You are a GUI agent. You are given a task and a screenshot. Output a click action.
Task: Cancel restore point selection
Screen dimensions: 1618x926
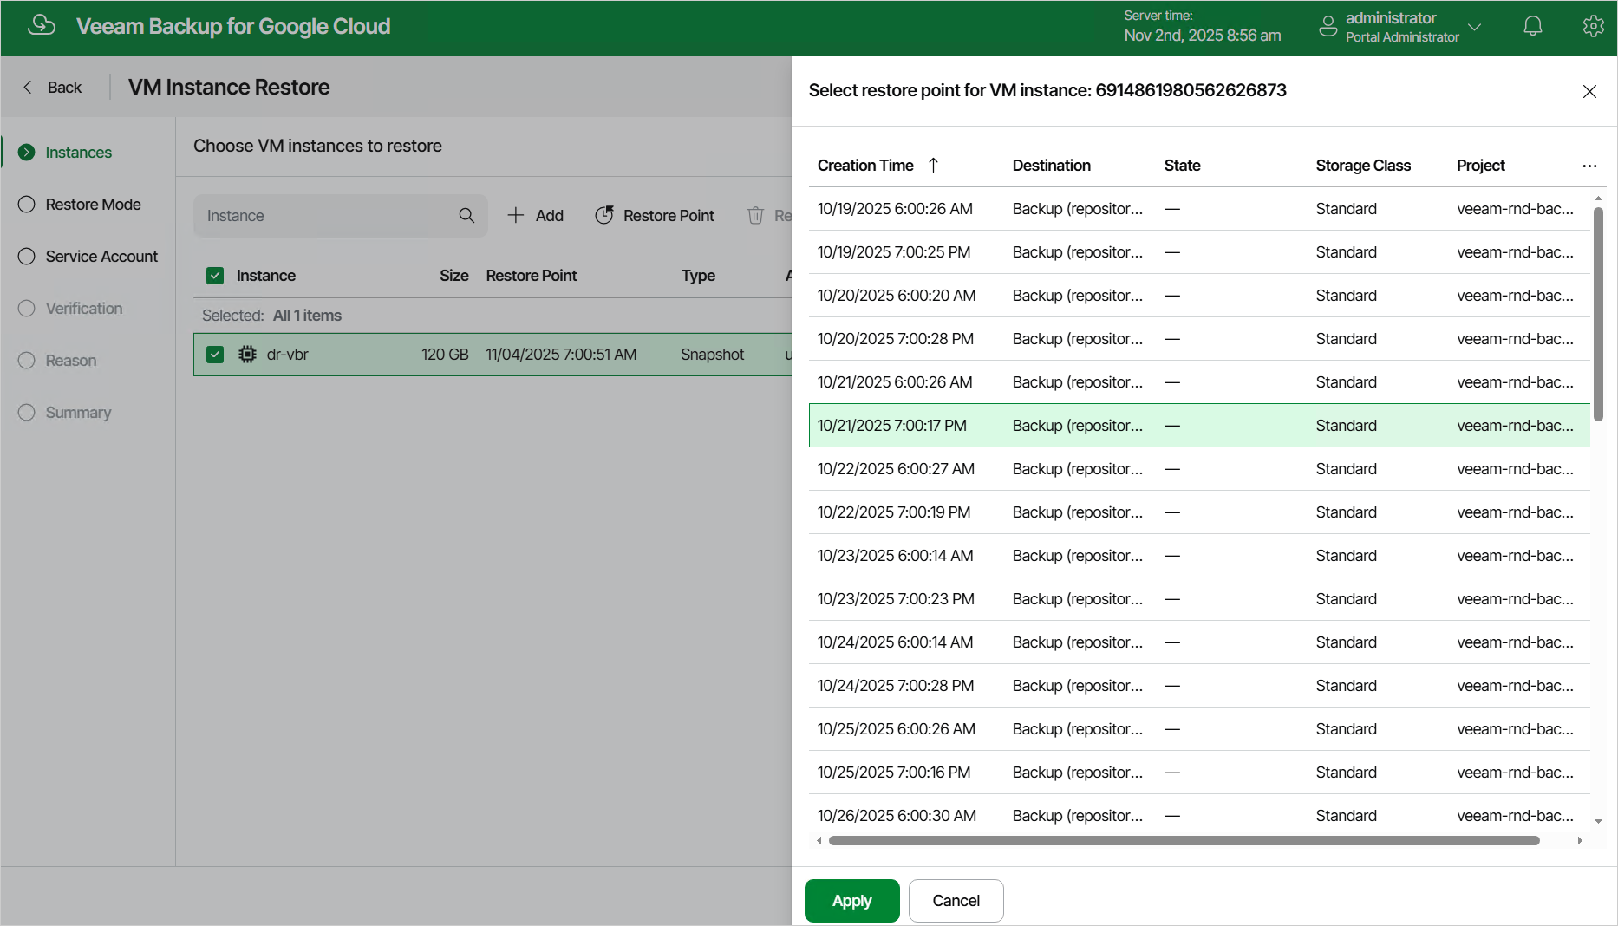pos(956,901)
